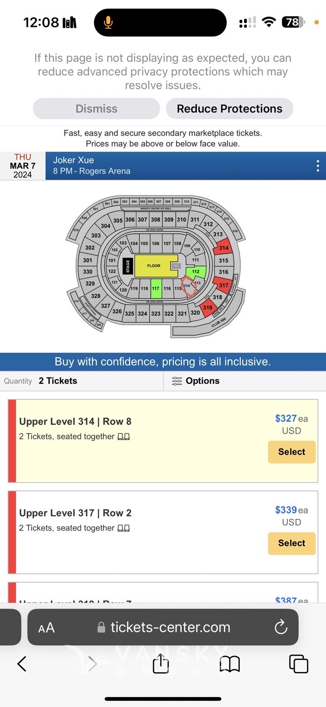Tap the yellow FLOOR section on map
The height and width of the screenshot is (707, 326).
(154, 266)
